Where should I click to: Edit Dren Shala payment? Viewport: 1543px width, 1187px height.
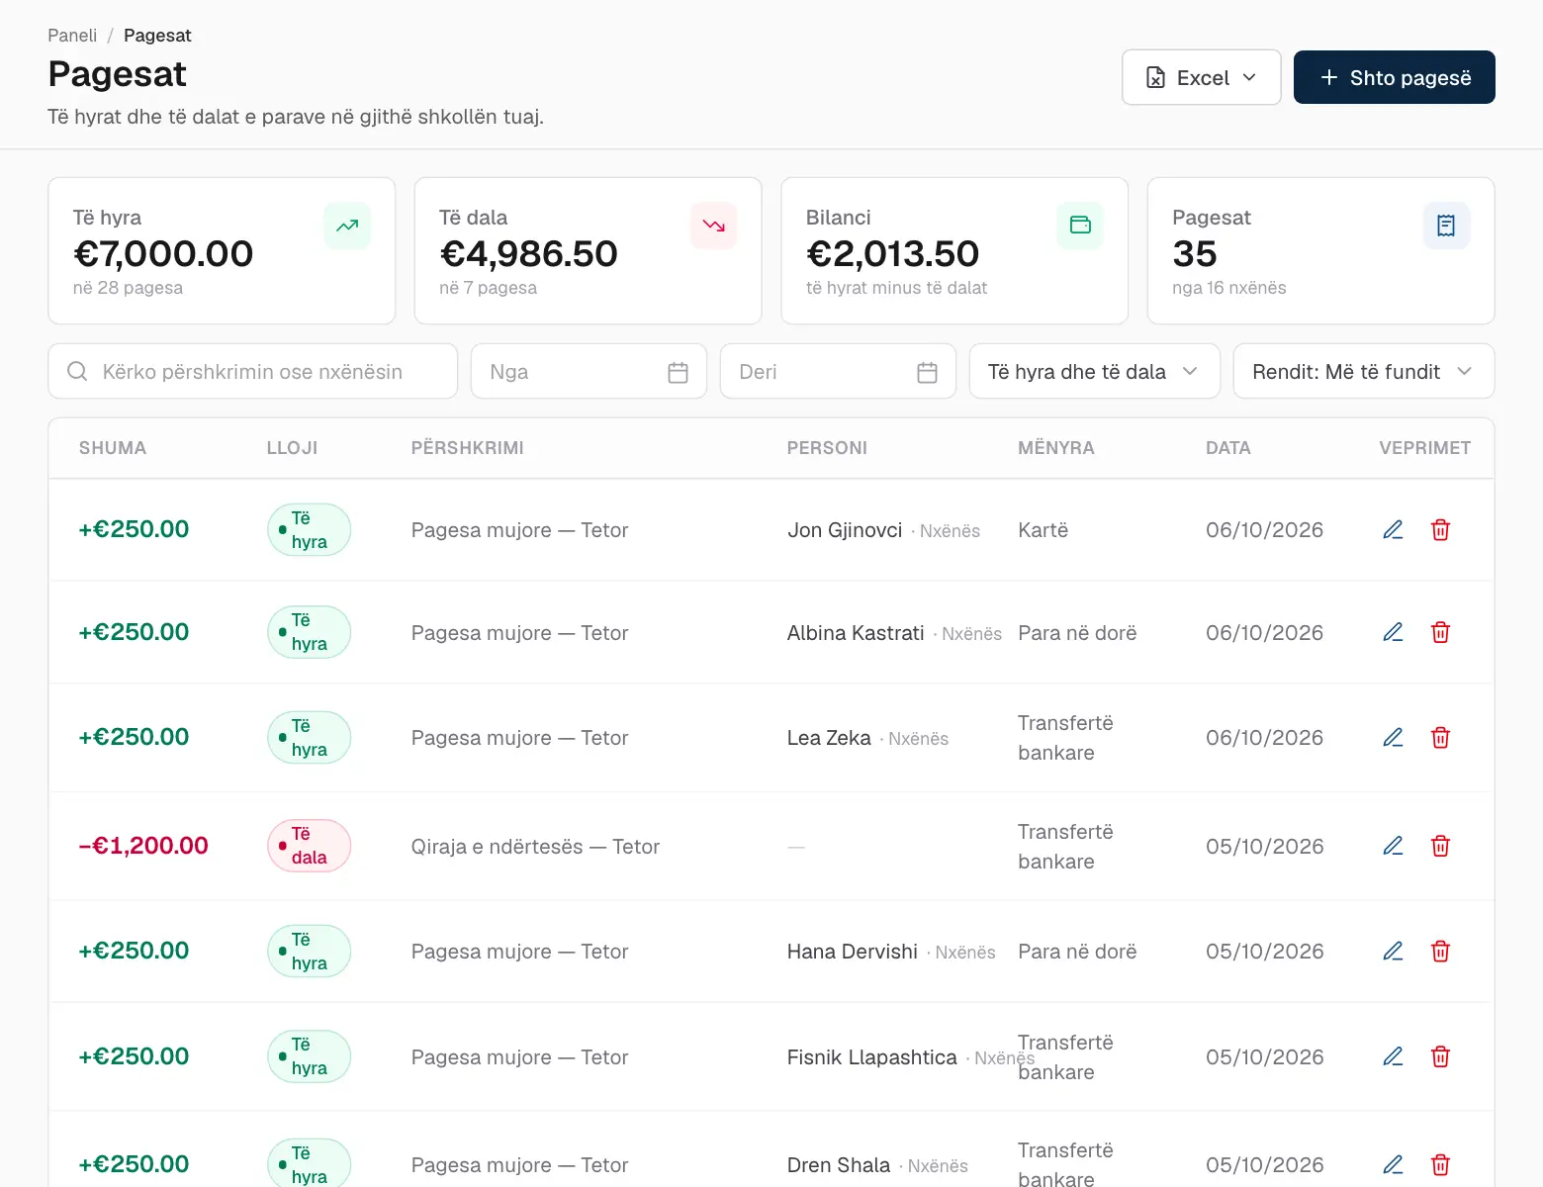coord(1393,1165)
